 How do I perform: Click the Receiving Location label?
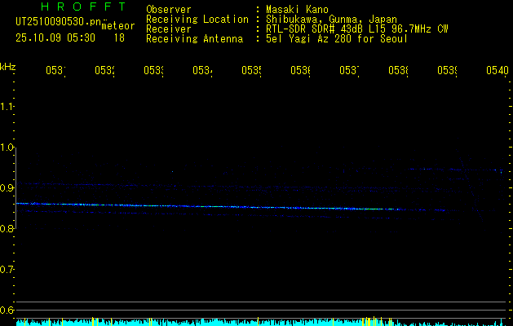[x=197, y=20]
